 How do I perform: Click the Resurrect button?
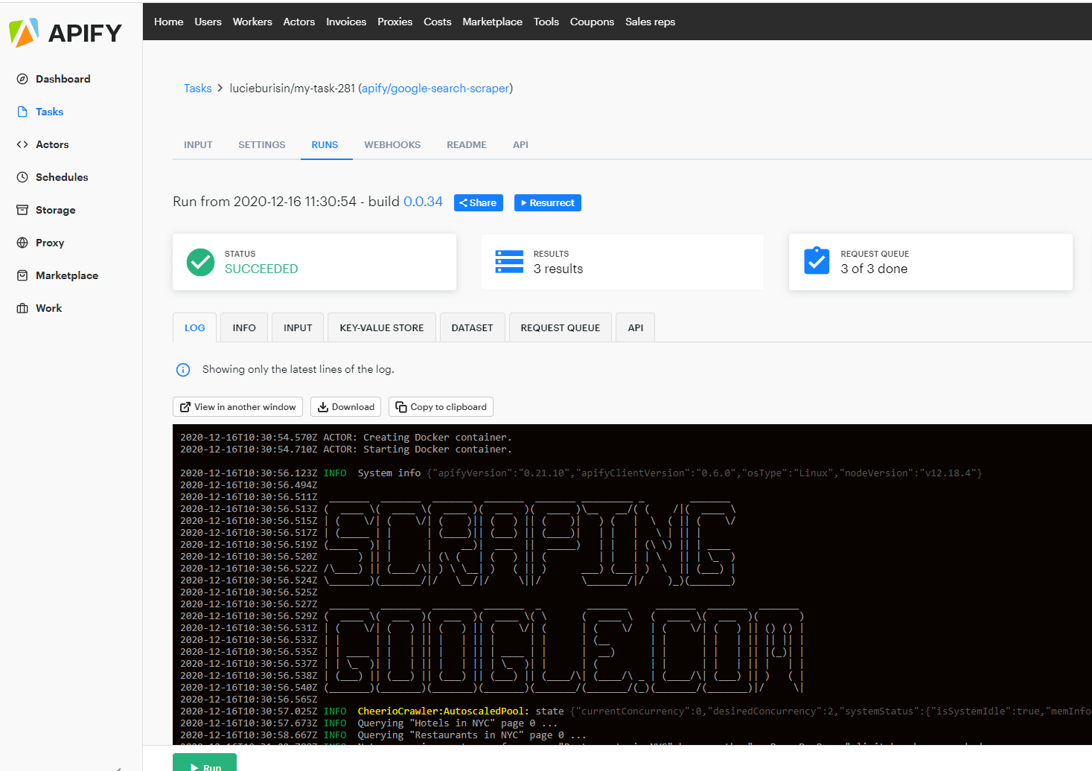[548, 202]
